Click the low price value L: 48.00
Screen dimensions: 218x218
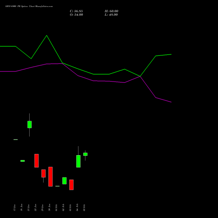pyautogui.click(x=111, y=15)
